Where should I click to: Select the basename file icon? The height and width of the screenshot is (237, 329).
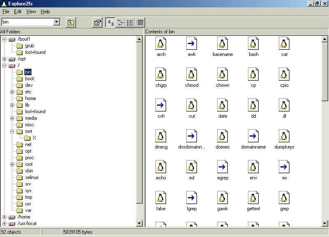(222, 44)
